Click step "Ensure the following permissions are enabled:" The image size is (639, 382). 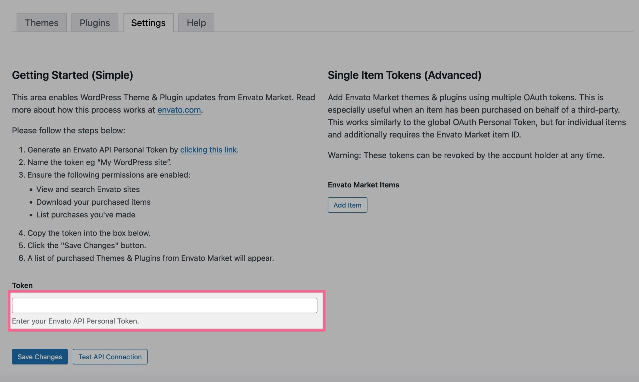109,175
